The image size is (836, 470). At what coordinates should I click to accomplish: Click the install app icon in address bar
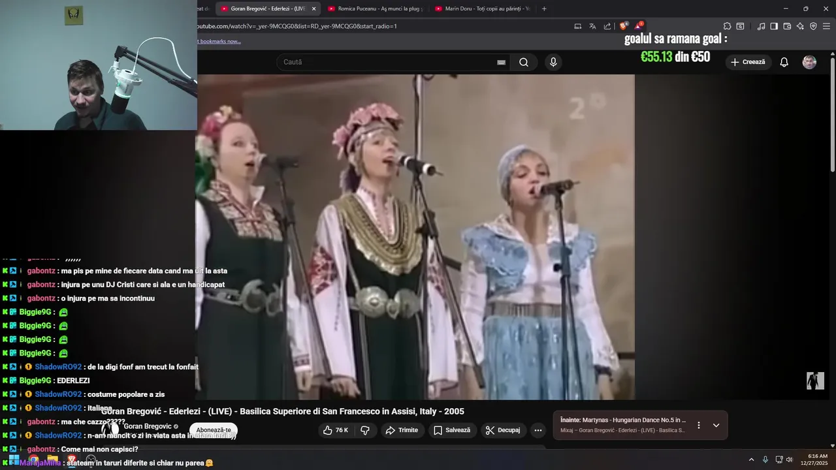pos(577,26)
